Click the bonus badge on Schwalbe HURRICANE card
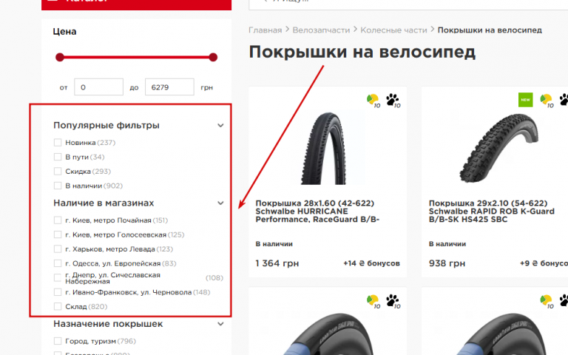The height and width of the screenshot is (355, 568). coord(373,101)
